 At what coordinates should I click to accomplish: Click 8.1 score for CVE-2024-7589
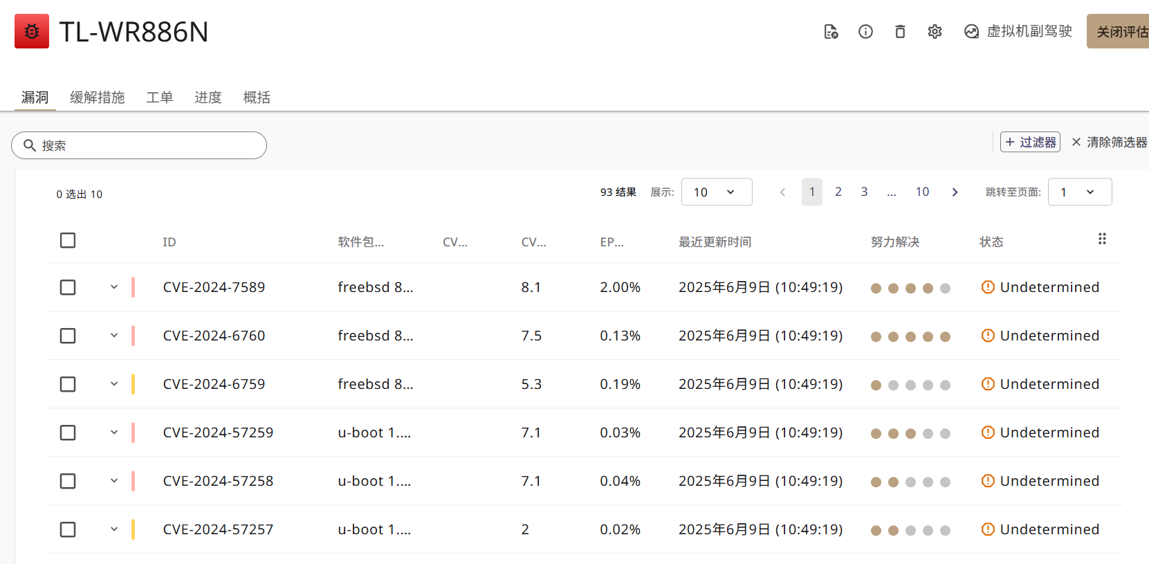[x=531, y=287]
